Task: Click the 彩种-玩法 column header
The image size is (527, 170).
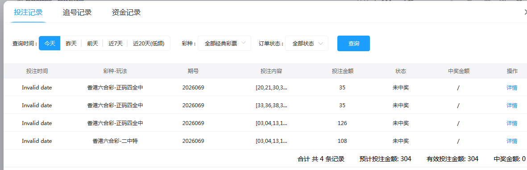Action: click(115, 71)
